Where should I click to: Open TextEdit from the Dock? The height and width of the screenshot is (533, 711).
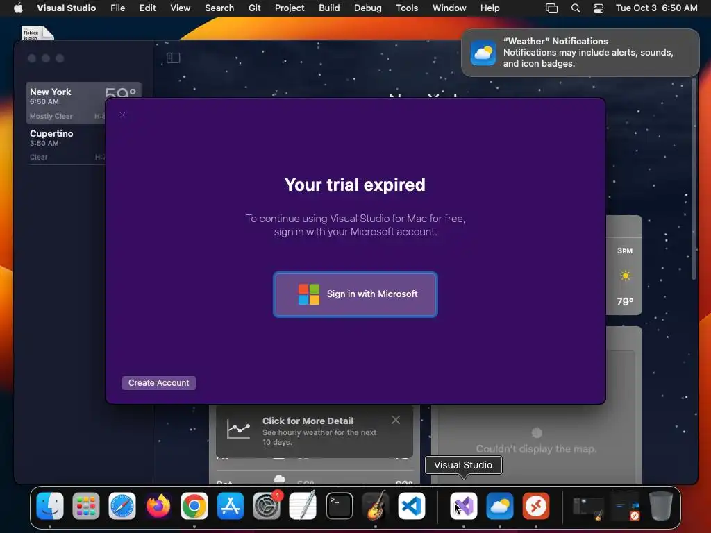303,506
